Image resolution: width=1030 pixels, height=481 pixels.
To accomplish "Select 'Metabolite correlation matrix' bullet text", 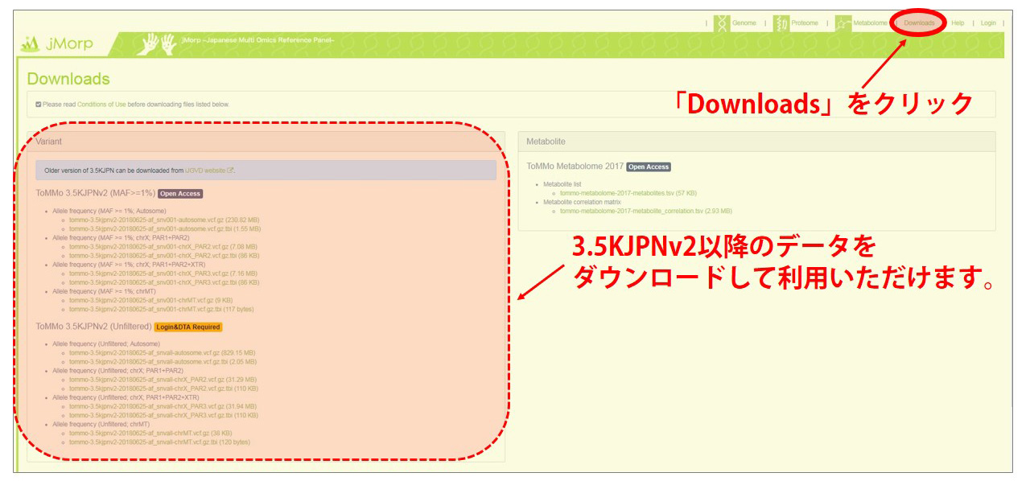I will pyautogui.click(x=582, y=202).
